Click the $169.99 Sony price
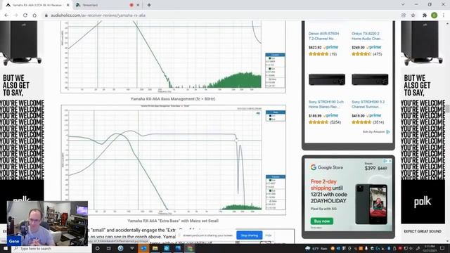This screenshot has height=253, width=450. tap(315, 115)
